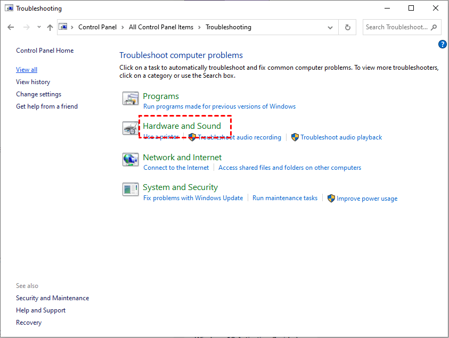Go up one level with Up arrow
Viewport: 449px width, 338px height.
pos(50,27)
